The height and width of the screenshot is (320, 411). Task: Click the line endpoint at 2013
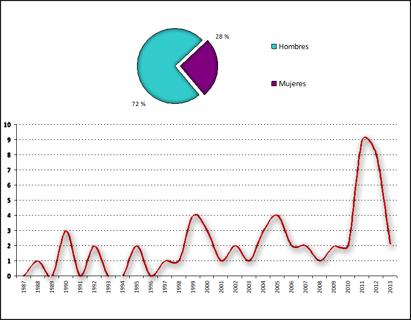[390, 243]
